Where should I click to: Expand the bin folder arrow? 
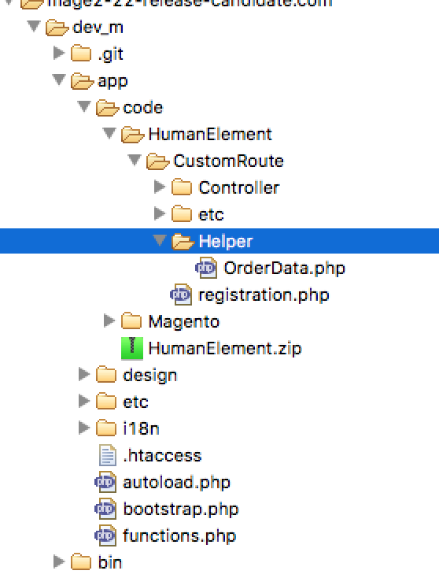[59, 561]
